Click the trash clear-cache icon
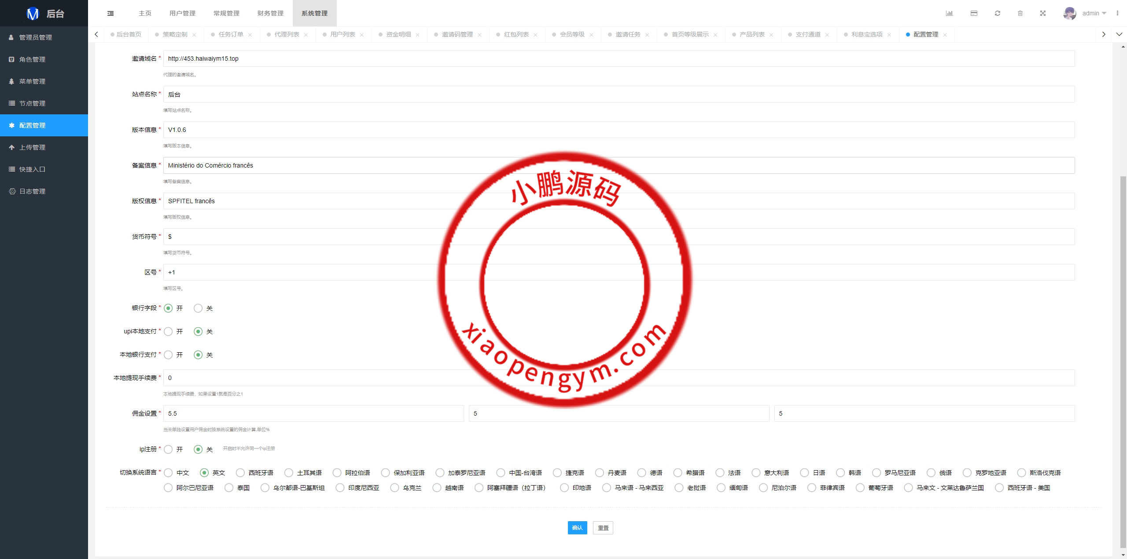 tap(1020, 13)
